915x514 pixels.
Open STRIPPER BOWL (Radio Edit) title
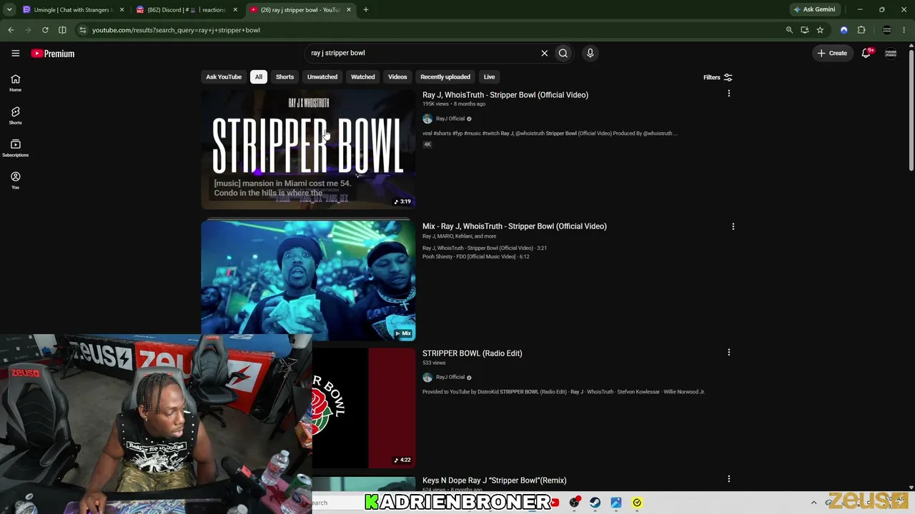473,353
